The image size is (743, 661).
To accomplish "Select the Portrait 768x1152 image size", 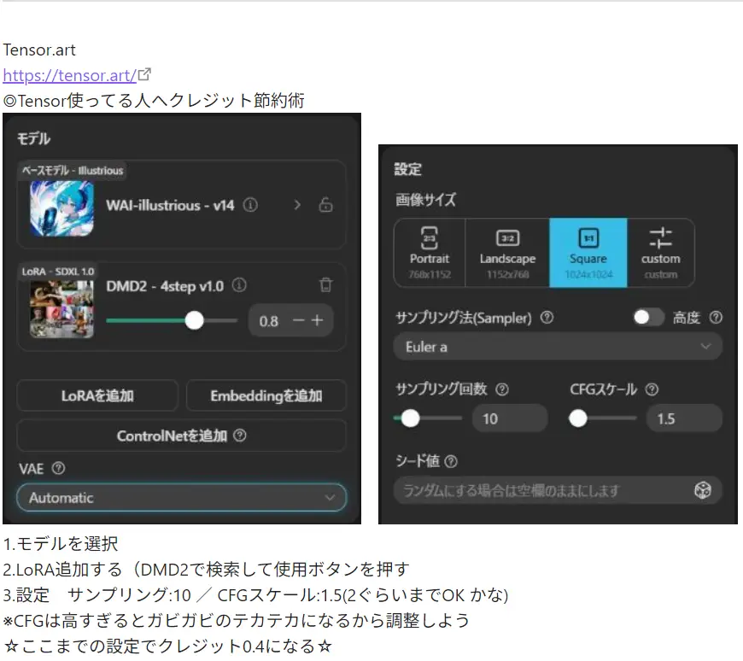I will (x=430, y=253).
